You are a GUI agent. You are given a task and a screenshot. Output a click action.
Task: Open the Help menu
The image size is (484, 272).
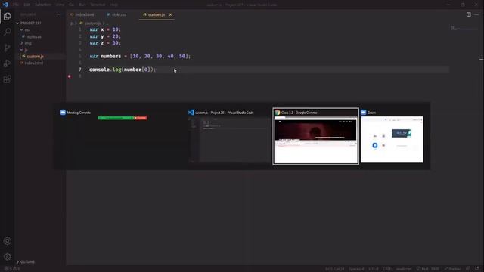[x=114, y=5]
